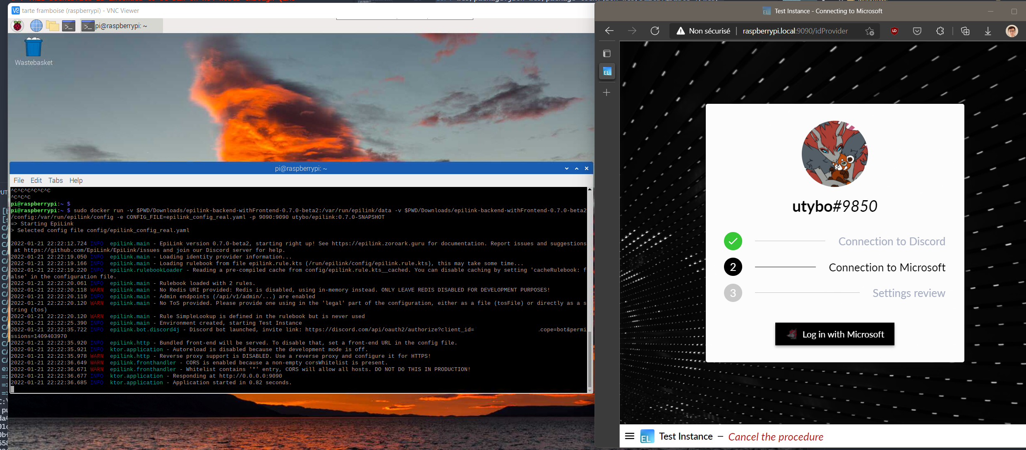Open the terminal Tabs menu

pos(55,180)
